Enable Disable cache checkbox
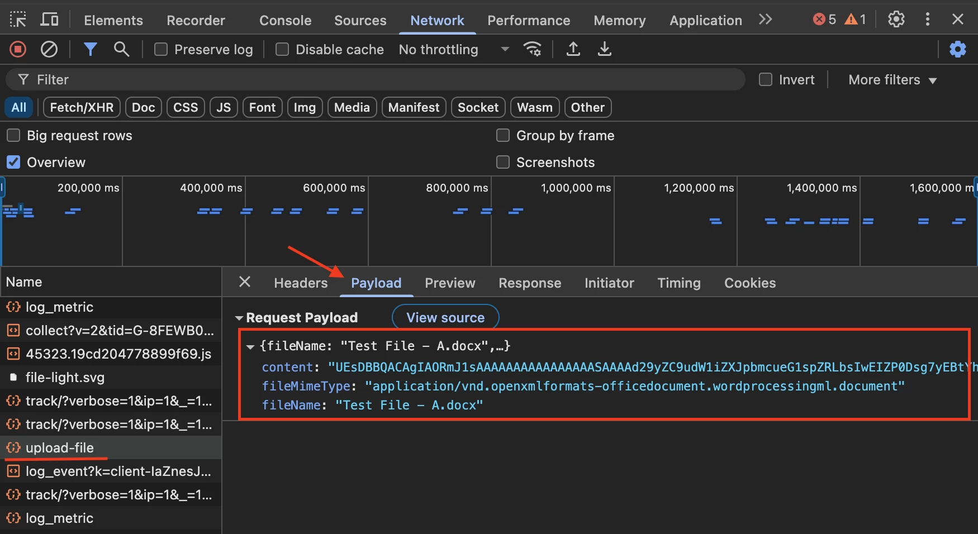This screenshot has height=534, width=978. pos(282,50)
